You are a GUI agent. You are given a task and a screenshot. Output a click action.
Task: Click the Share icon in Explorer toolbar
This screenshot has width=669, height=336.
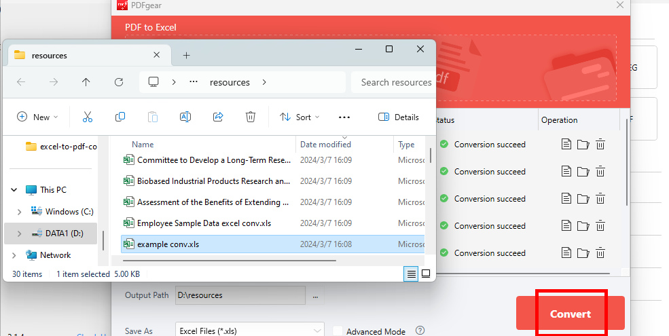pyautogui.click(x=218, y=117)
